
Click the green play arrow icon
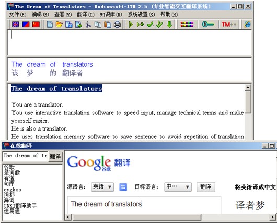pyautogui.click(x=131, y=25)
